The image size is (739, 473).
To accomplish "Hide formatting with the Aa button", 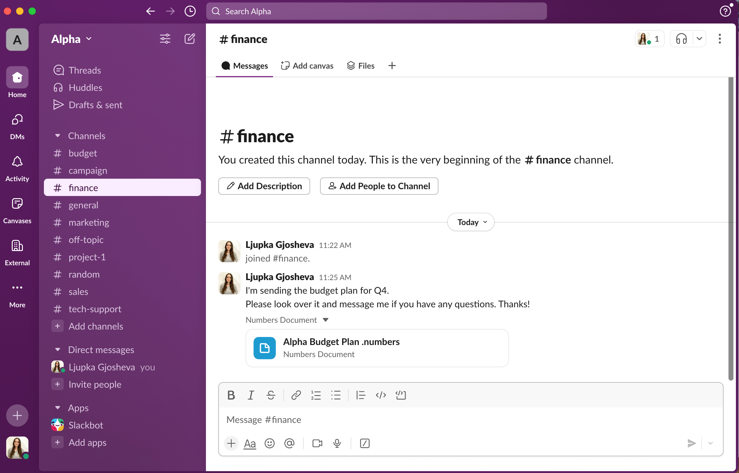I will coord(250,443).
